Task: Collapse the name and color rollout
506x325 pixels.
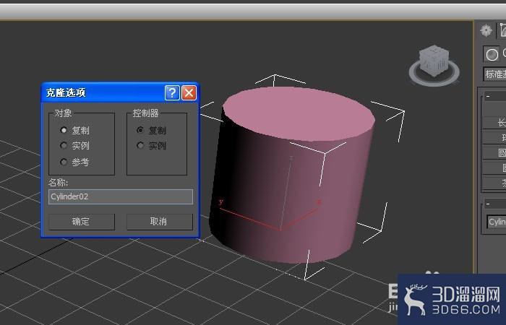Action: point(495,204)
